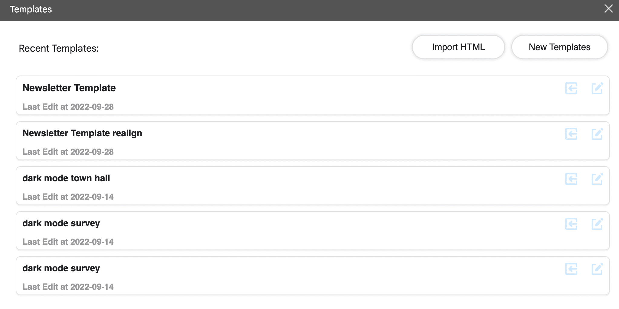Create a template via New Templates
This screenshot has width=619, height=309.
click(559, 47)
